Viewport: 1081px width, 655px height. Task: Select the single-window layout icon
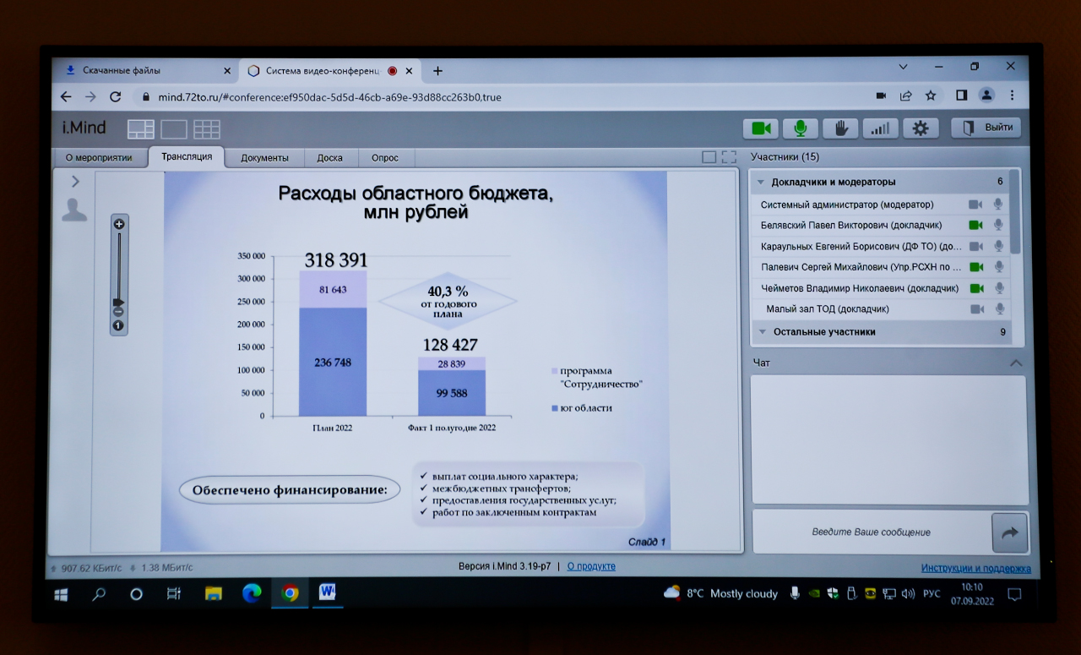174,129
